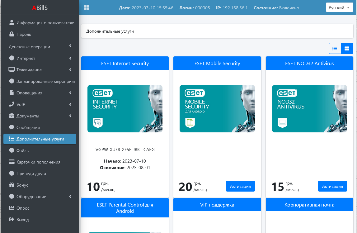The image size is (357, 233).
Task: Click the list icon beside Дополнительные услуги
Action: click(12, 139)
